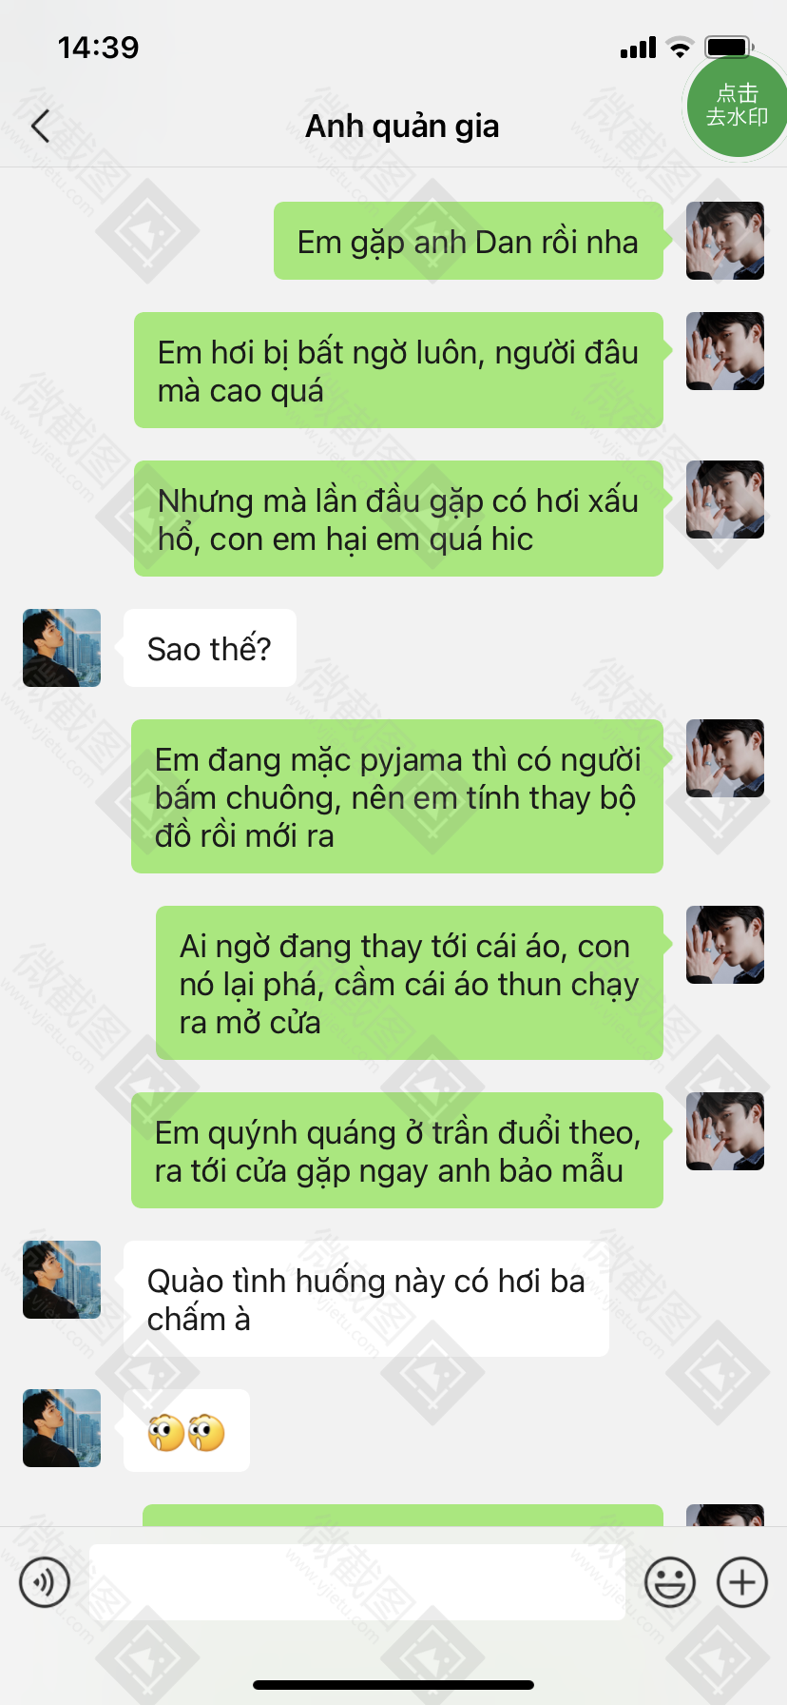Tap the back arrow icon
The width and height of the screenshot is (787, 1705).
(40, 126)
